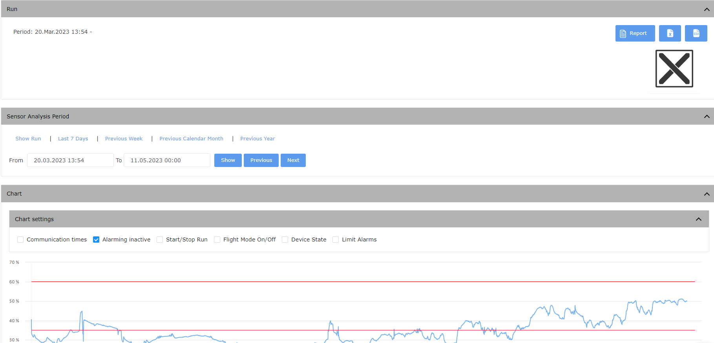The width and height of the screenshot is (714, 343).
Task: Enable the Device State checkbox
Action: pyautogui.click(x=285, y=240)
